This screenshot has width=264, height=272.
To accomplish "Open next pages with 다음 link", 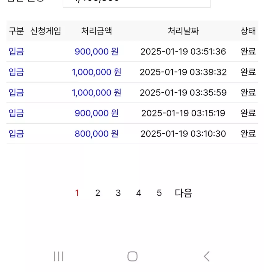I will click(x=183, y=193).
